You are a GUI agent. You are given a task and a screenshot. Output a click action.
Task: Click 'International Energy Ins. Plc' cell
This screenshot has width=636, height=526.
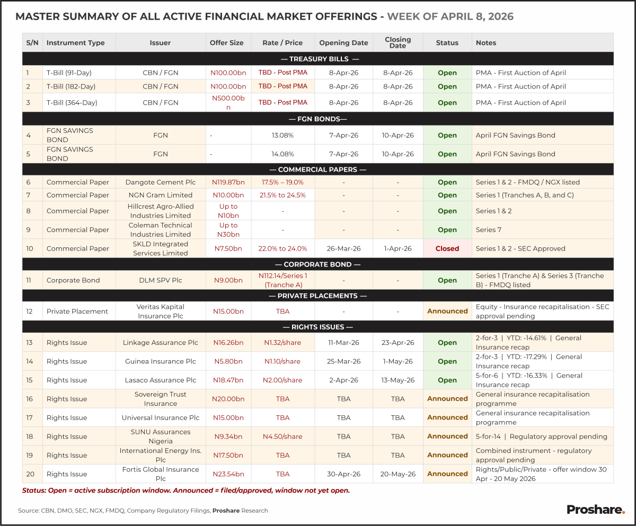tap(161, 455)
